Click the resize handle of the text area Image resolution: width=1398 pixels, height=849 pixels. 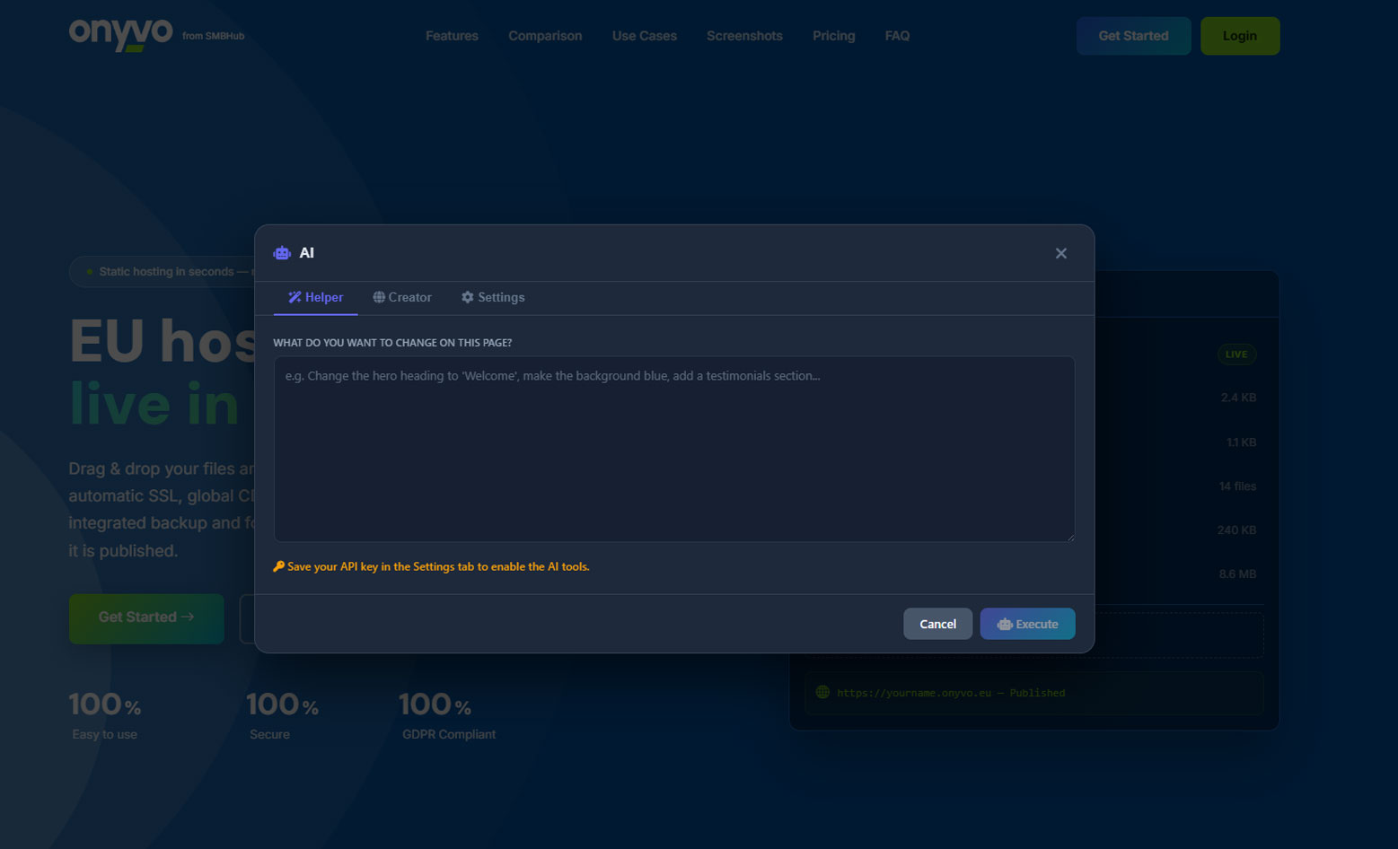pyautogui.click(x=1069, y=537)
